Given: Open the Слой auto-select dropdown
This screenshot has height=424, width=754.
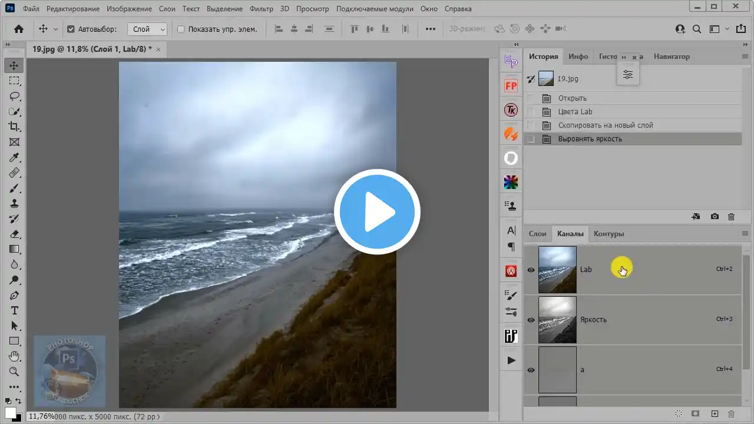Looking at the screenshot, I should pyautogui.click(x=147, y=29).
